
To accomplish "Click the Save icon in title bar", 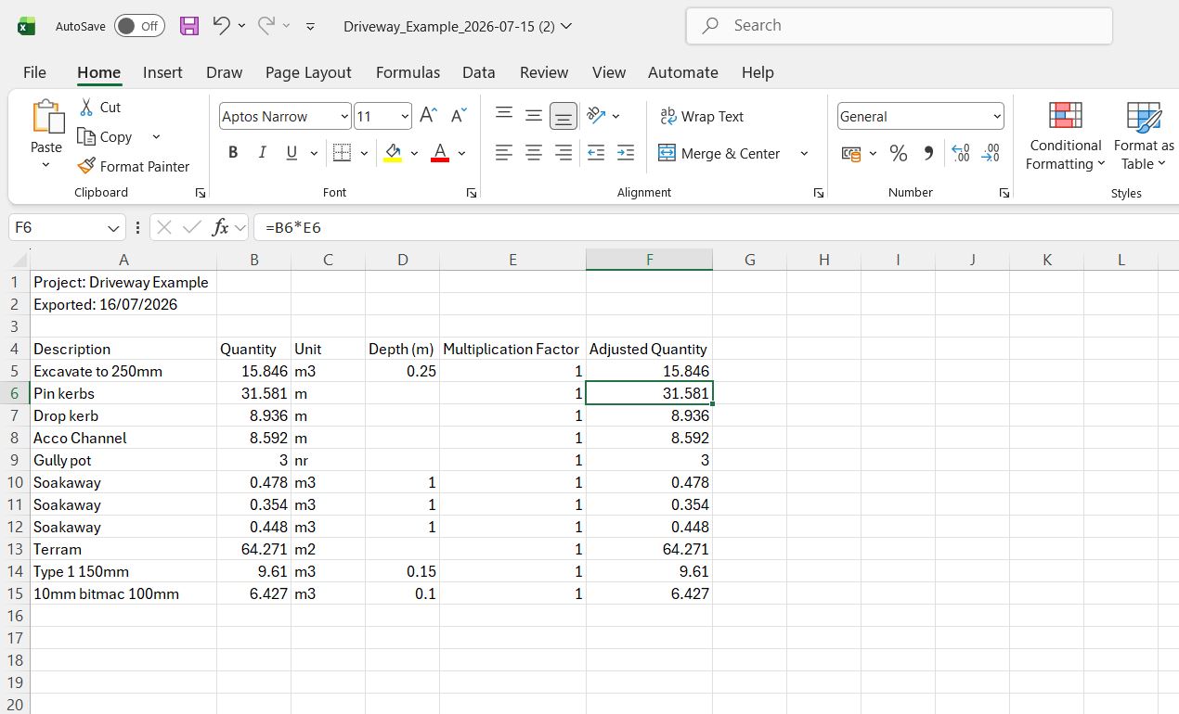I will coord(189,26).
